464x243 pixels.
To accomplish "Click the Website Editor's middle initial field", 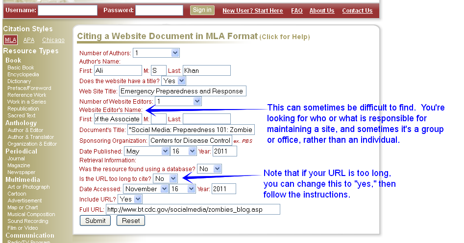I will click(x=159, y=119).
